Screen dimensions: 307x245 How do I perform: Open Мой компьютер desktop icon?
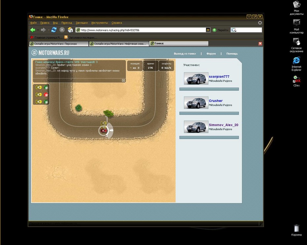coord(296,27)
